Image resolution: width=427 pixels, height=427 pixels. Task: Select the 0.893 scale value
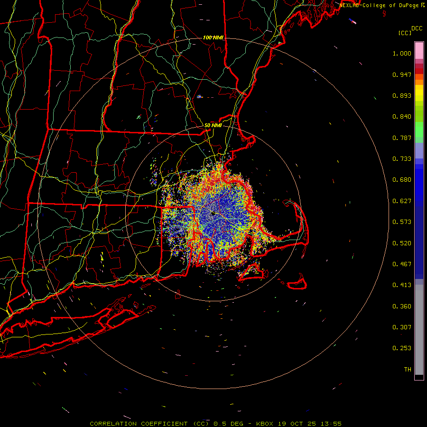point(402,95)
